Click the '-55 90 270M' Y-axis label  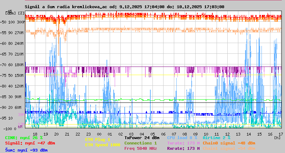pyautogui.click(x=12, y=33)
